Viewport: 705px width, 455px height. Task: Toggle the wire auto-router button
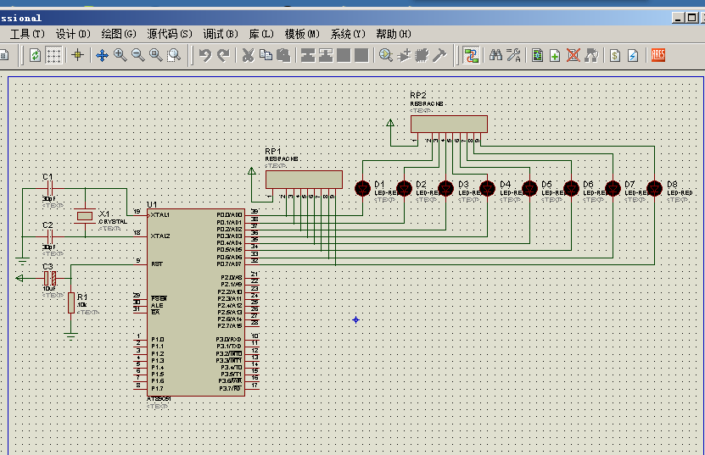pos(471,56)
